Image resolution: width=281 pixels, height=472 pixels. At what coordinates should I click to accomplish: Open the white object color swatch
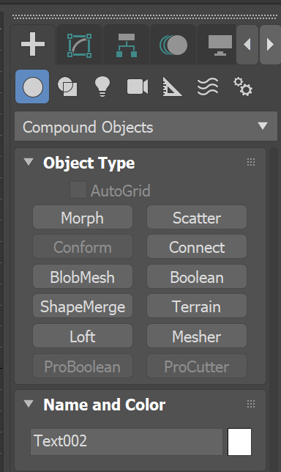click(x=239, y=442)
